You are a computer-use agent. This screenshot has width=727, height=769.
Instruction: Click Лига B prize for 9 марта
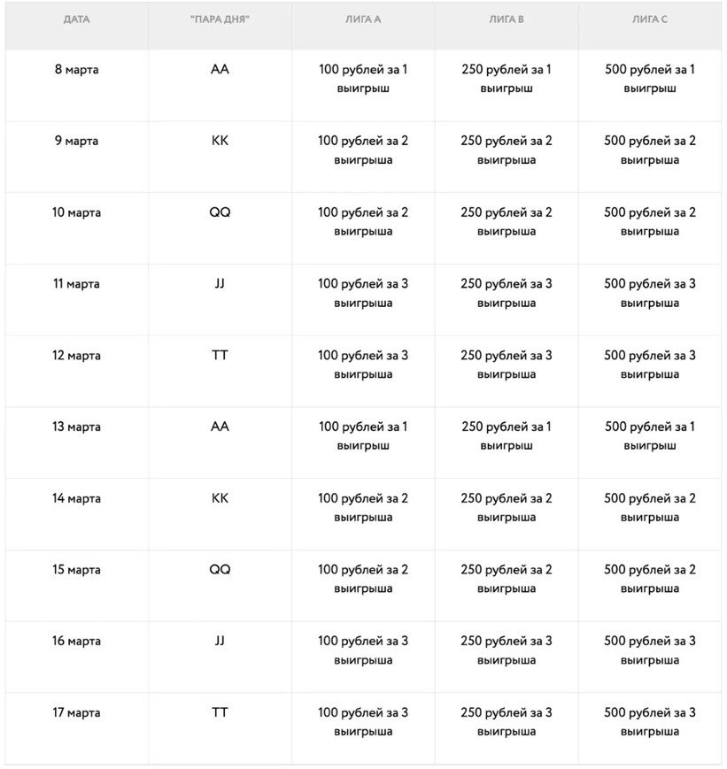[507, 150]
